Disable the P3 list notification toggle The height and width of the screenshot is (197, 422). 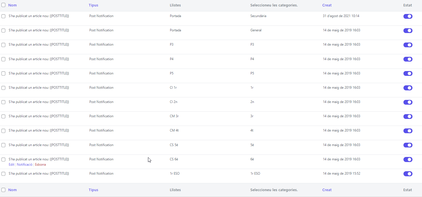[x=408, y=45]
